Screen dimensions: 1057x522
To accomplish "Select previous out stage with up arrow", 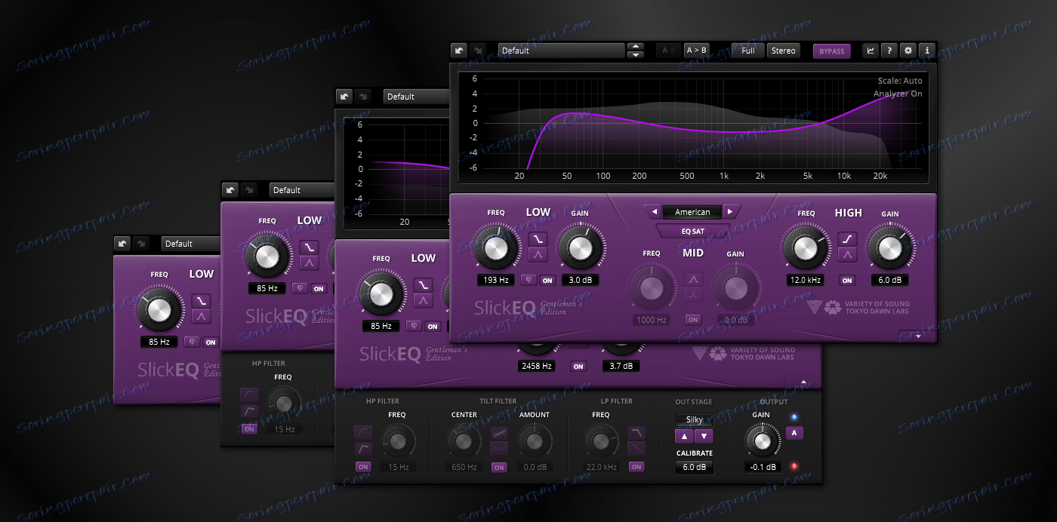I will click(x=685, y=436).
